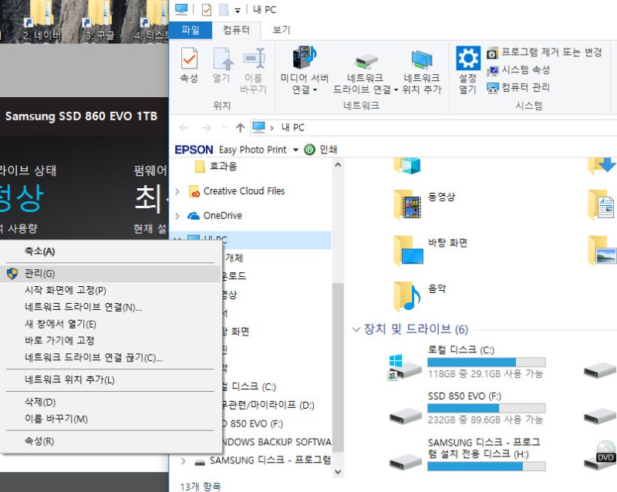Switch to the 보기 ribbon tab
The height and width of the screenshot is (492, 617).
(282, 30)
